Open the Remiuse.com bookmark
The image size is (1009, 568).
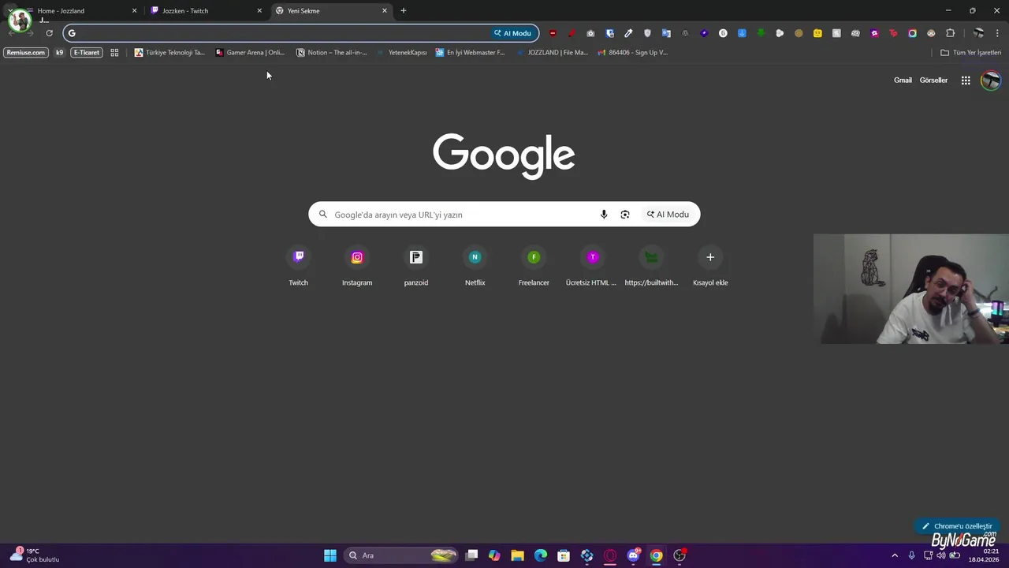(x=26, y=53)
